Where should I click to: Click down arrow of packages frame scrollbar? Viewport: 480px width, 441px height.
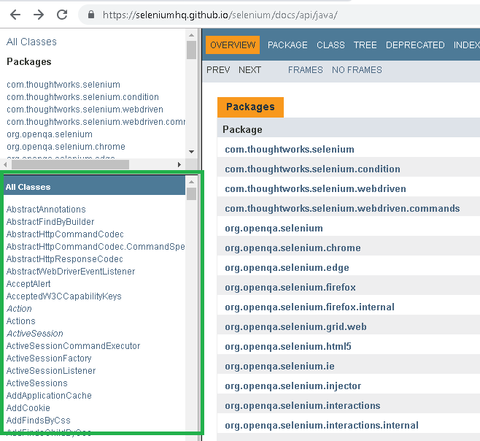pyautogui.click(x=192, y=152)
